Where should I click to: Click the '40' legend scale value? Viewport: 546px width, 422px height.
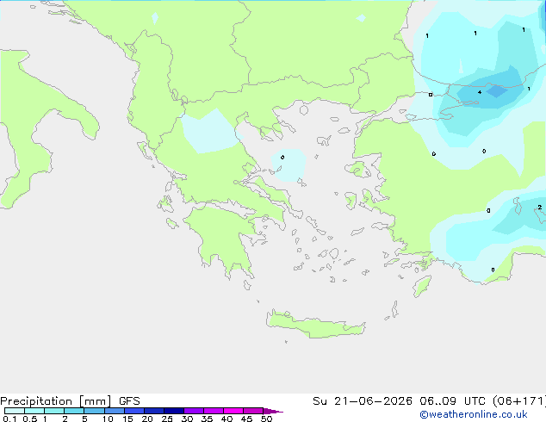point(226,419)
